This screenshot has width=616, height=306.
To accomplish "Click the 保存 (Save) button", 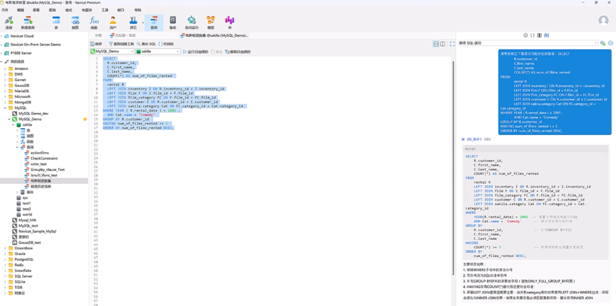I will [x=96, y=44].
